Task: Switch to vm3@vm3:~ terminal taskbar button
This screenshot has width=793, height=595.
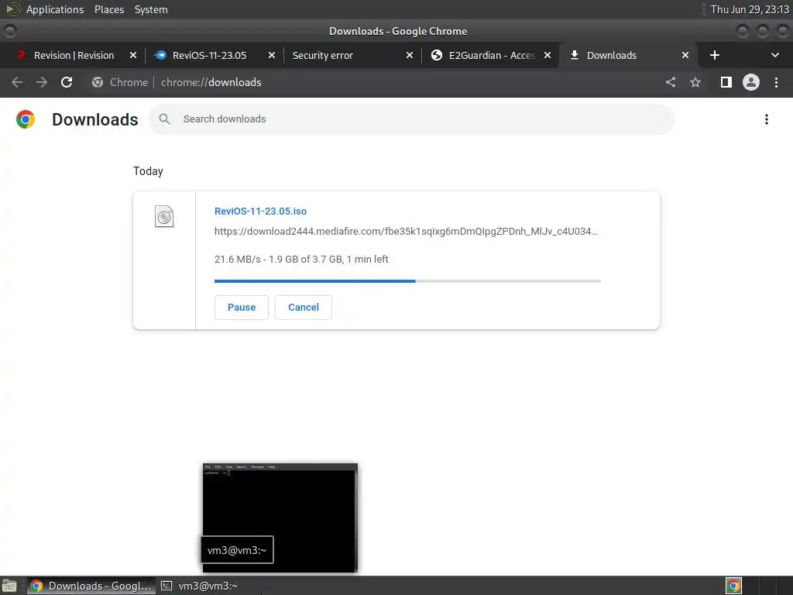Action: click(x=200, y=586)
